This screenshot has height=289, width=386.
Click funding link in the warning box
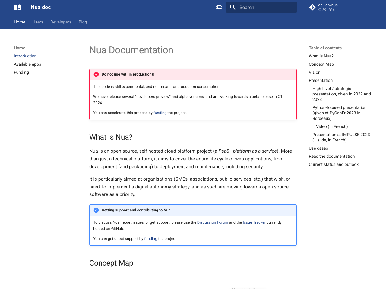pyautogui.click(x=160, y=113)
